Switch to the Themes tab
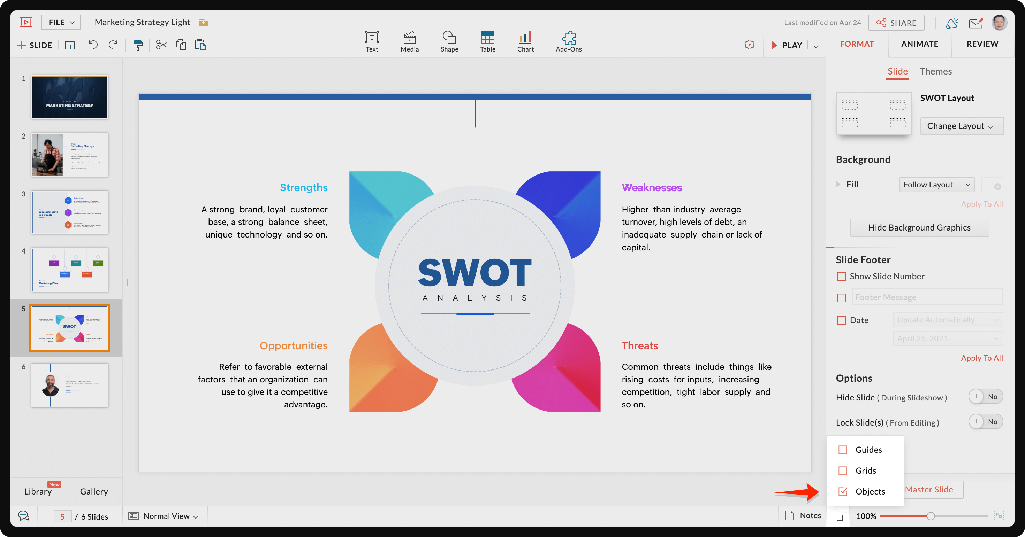1025x537 pixels. point(935,71)
